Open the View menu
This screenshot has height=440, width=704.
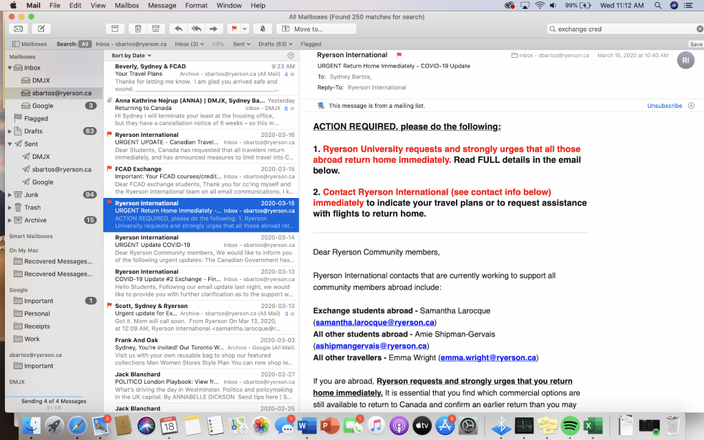coord(98,5)
